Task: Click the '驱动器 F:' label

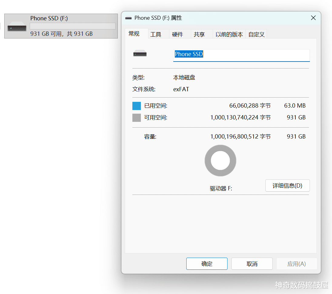Action: click(x=221, y=188)
